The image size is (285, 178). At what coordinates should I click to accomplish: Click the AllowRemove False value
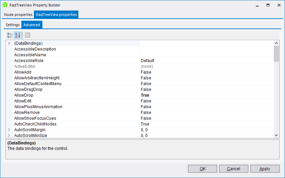pos(146,113)
